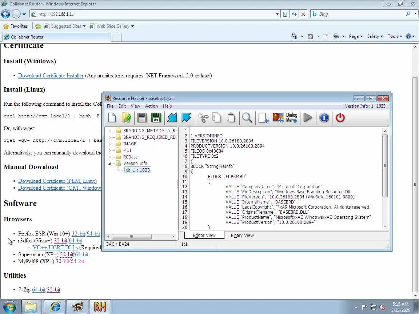Click the right blue bookmark arrow icon
The height and width of the screenshot is (314, 419).
pos(186,117)
